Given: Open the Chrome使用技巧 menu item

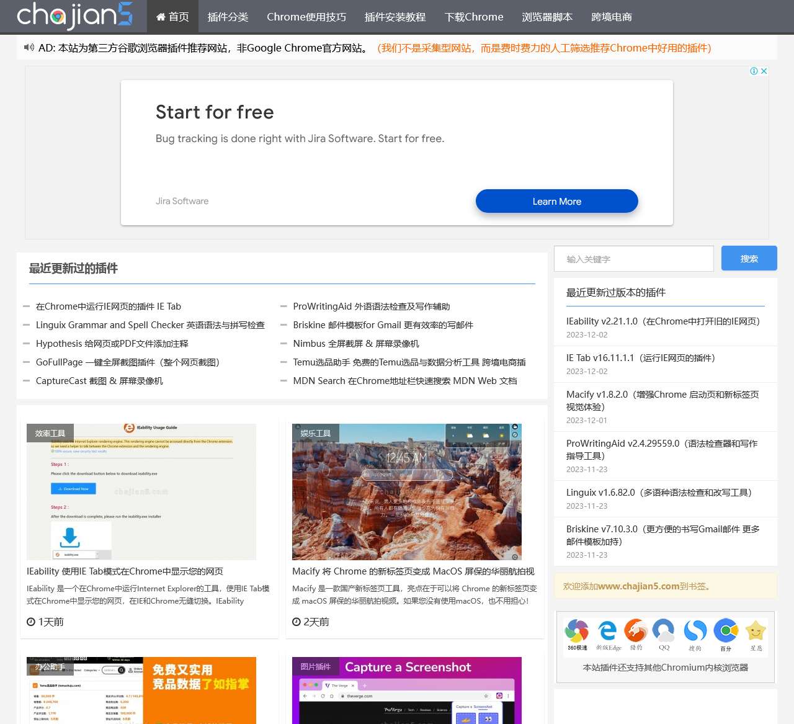Looking at the screenshot, I should click(306, 17).
